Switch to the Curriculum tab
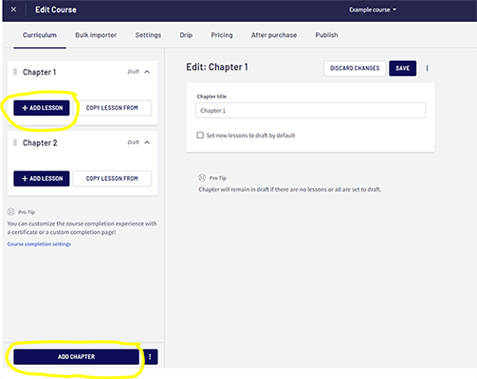 click(x=40, y=35)
